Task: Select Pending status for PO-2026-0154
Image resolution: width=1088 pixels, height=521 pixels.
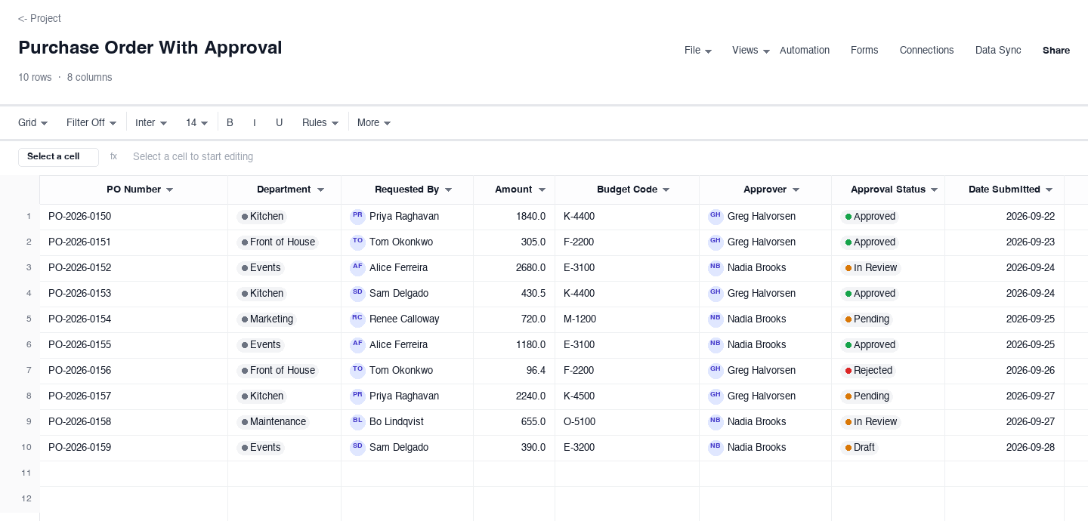Action: pyautogui.click(x=867, y=319)
